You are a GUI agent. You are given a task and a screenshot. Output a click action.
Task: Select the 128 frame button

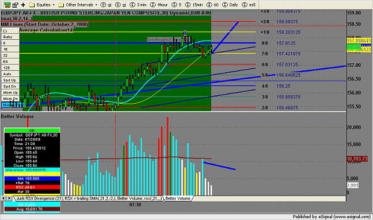[x=10, y=68]
